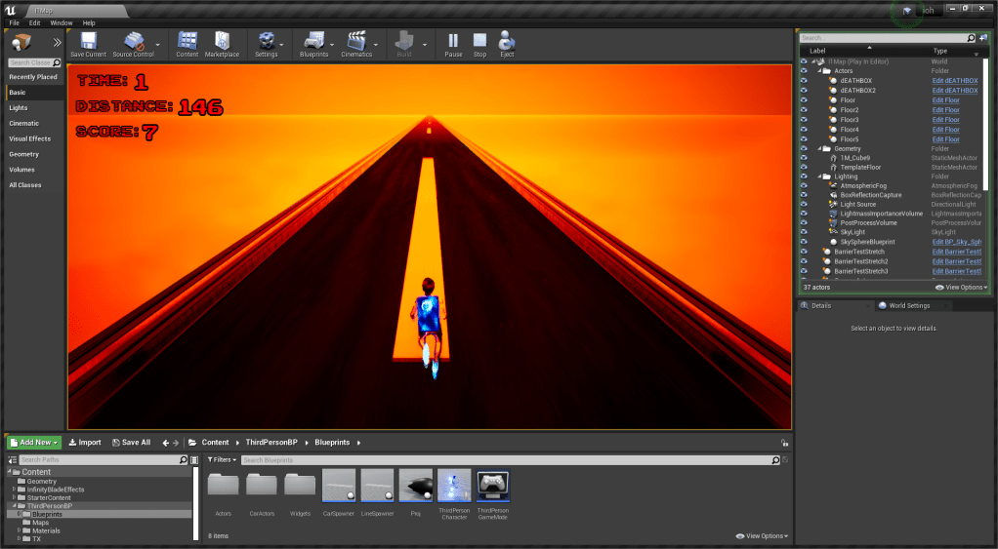Open the Add New dropdown
This screenshot has height=549, width=998.
click(x=34, y=442)
